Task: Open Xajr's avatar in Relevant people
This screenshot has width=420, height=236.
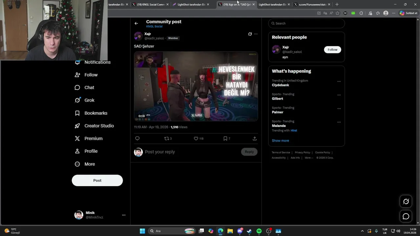Action: point(276,49)
